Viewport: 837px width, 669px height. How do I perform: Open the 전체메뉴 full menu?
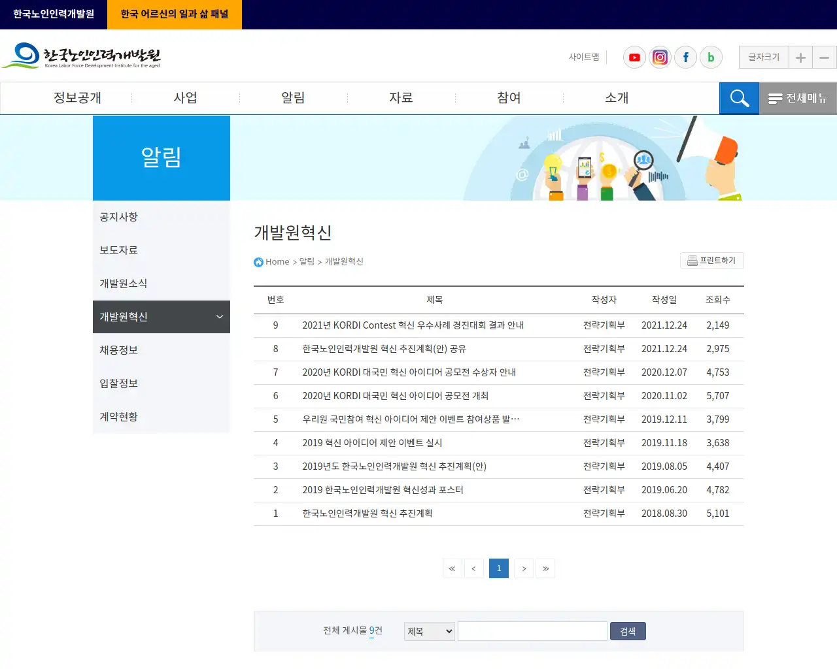(798, 98)
